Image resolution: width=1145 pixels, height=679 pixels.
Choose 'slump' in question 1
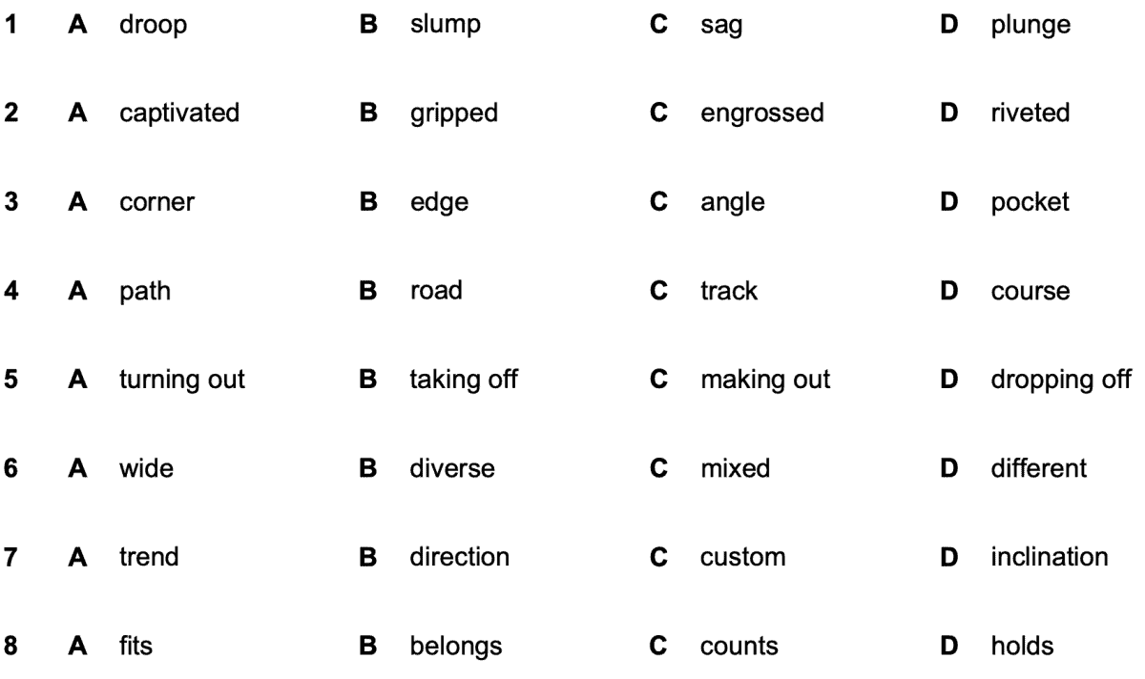pyautogui.click(x=445, y=26)
